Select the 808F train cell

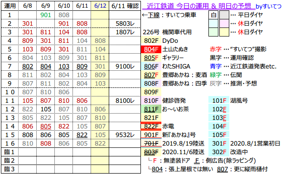pos(151,83)
